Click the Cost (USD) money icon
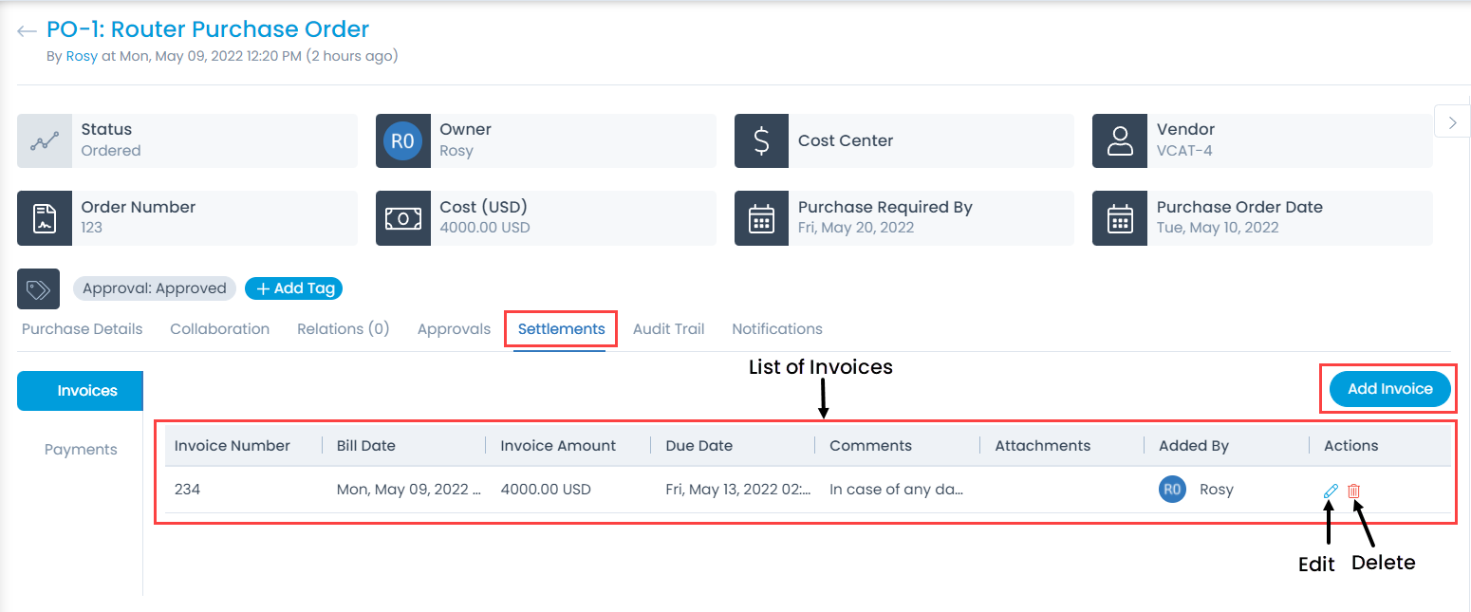Image resolution: width=1471 pixels, height=612 pixels. 402,218
